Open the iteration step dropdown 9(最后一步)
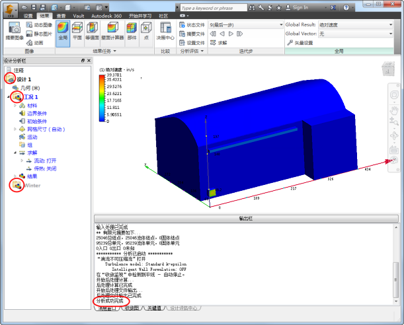The height and width of the screenshot is (325, 404). point(246,25)
